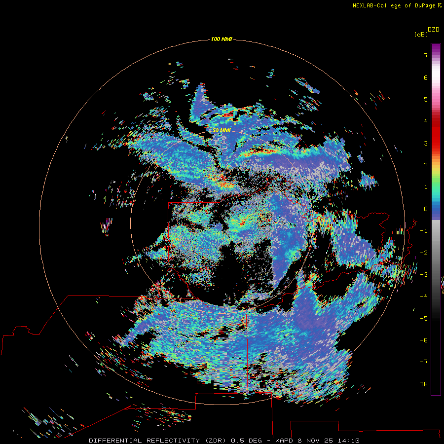The width and height of the screenshot is (444, 444).
Task: Click the "-2" value on the color scale
Action: click(424, 253)
